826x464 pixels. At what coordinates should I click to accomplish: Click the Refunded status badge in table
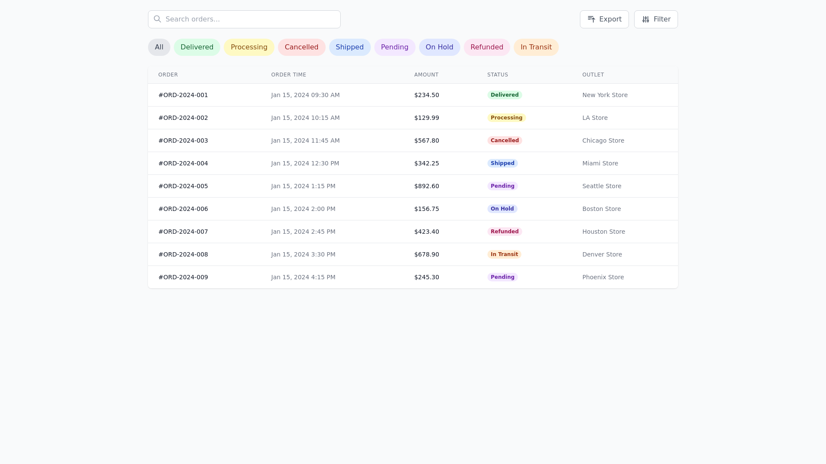click(x=505, y=232)
